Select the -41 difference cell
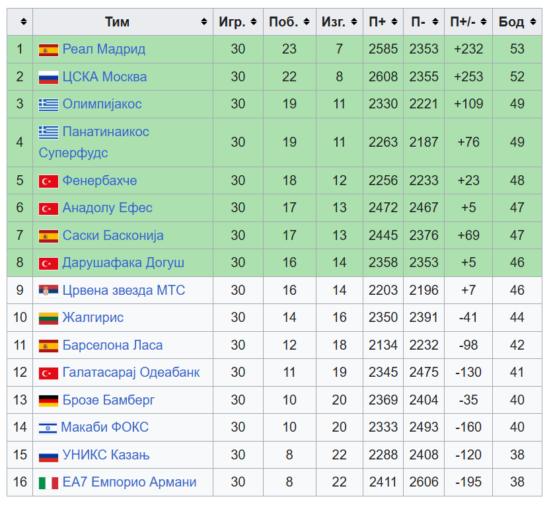Image resolution: width=553 pixels, height=509 pixels. pos(468,317)
